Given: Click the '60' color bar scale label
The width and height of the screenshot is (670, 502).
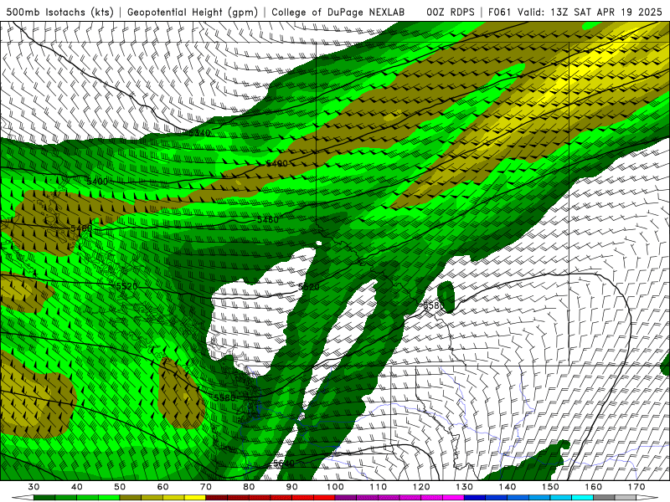Looking at the screenshot, I should point(162,487).
